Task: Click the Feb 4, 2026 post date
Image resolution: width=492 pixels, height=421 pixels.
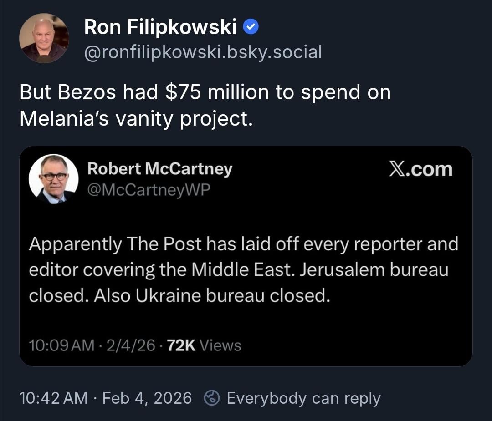Action: tap(147, 398)
